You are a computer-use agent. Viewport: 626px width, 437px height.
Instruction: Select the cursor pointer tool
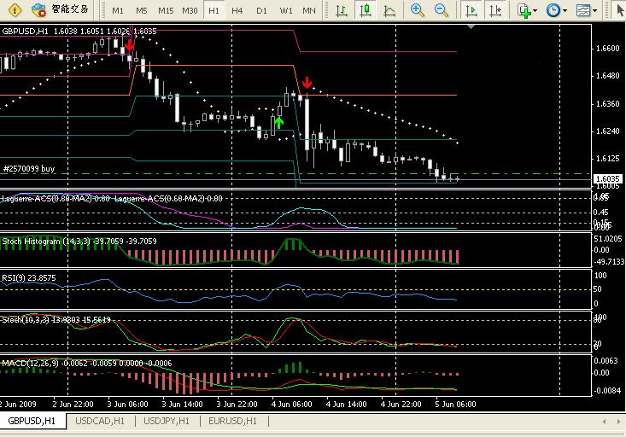620,10
